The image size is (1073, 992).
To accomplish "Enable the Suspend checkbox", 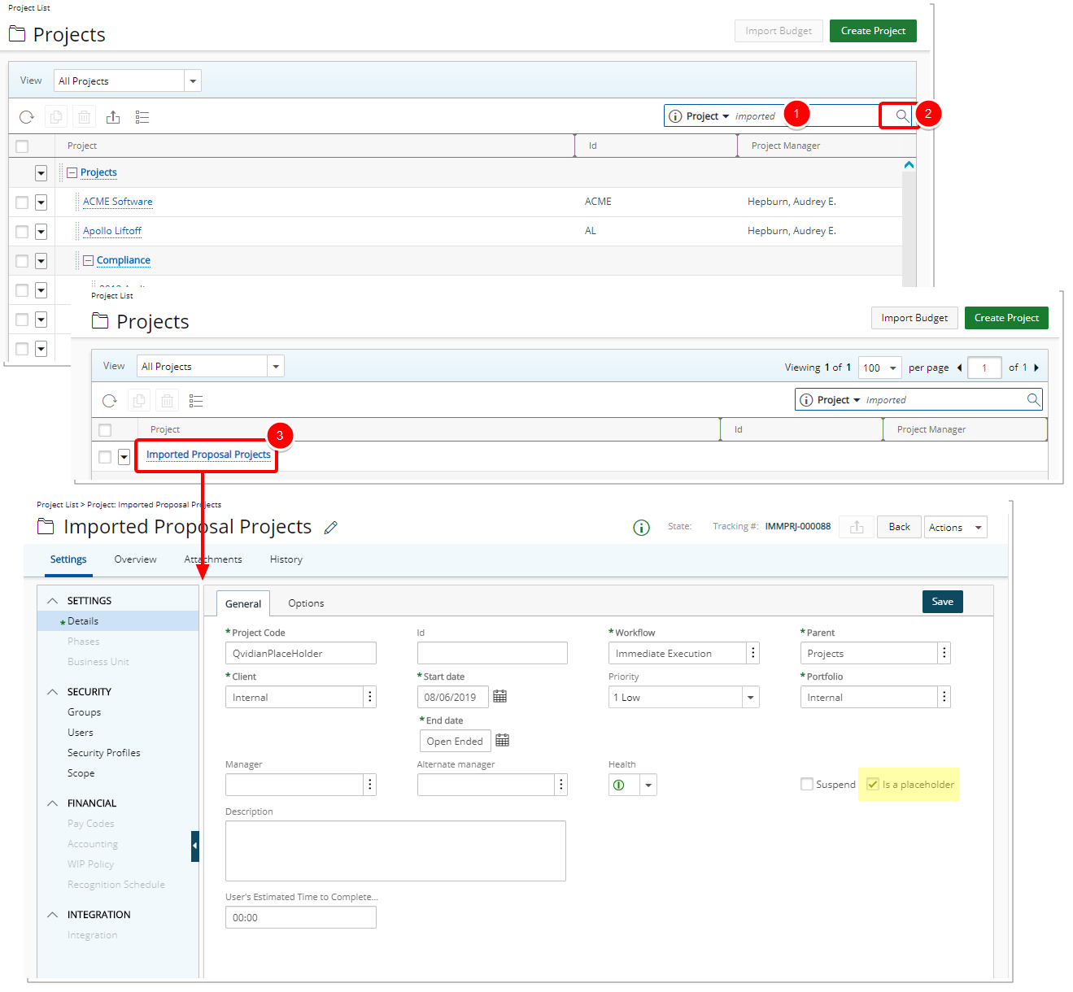I will [807, 785].
